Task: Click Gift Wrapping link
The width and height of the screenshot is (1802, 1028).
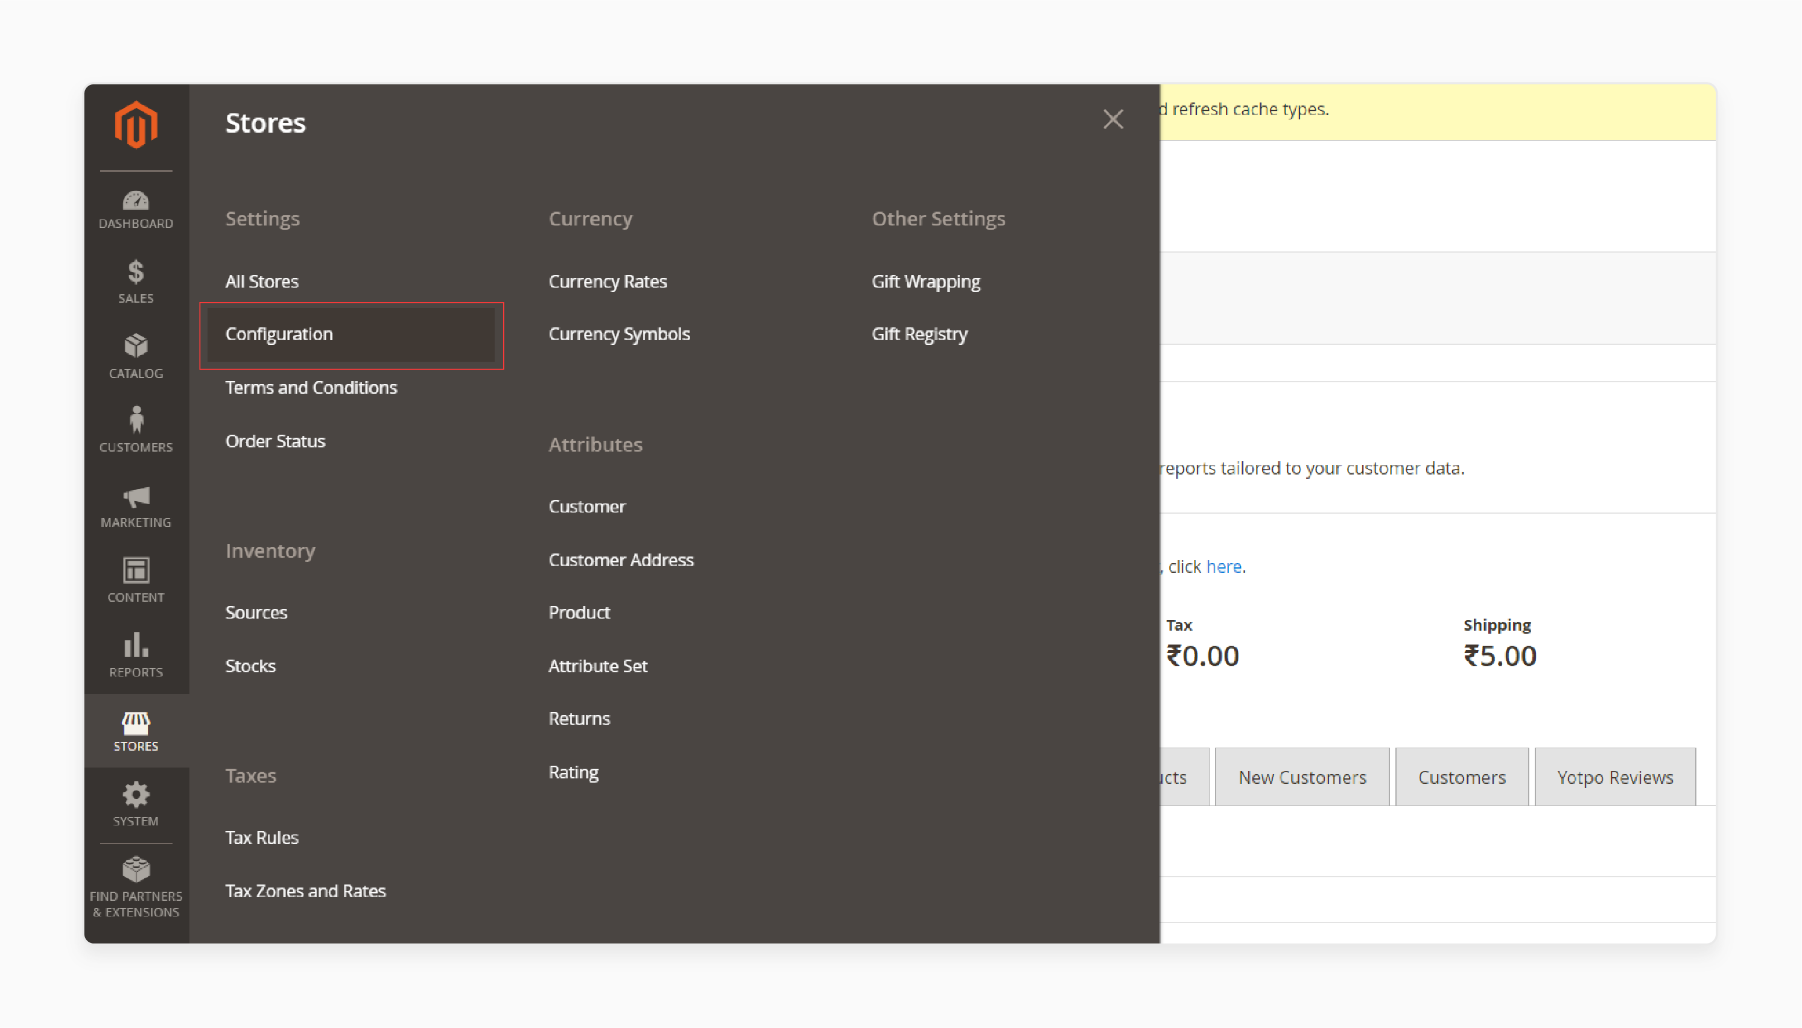Action: click(926, 280)
